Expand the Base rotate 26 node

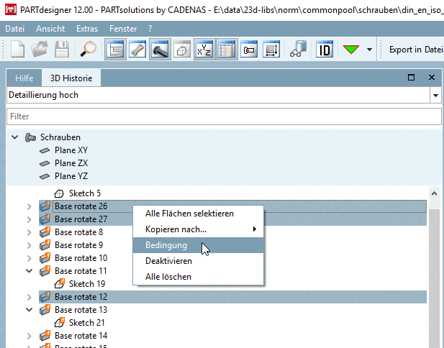click(x=30, y=206)
